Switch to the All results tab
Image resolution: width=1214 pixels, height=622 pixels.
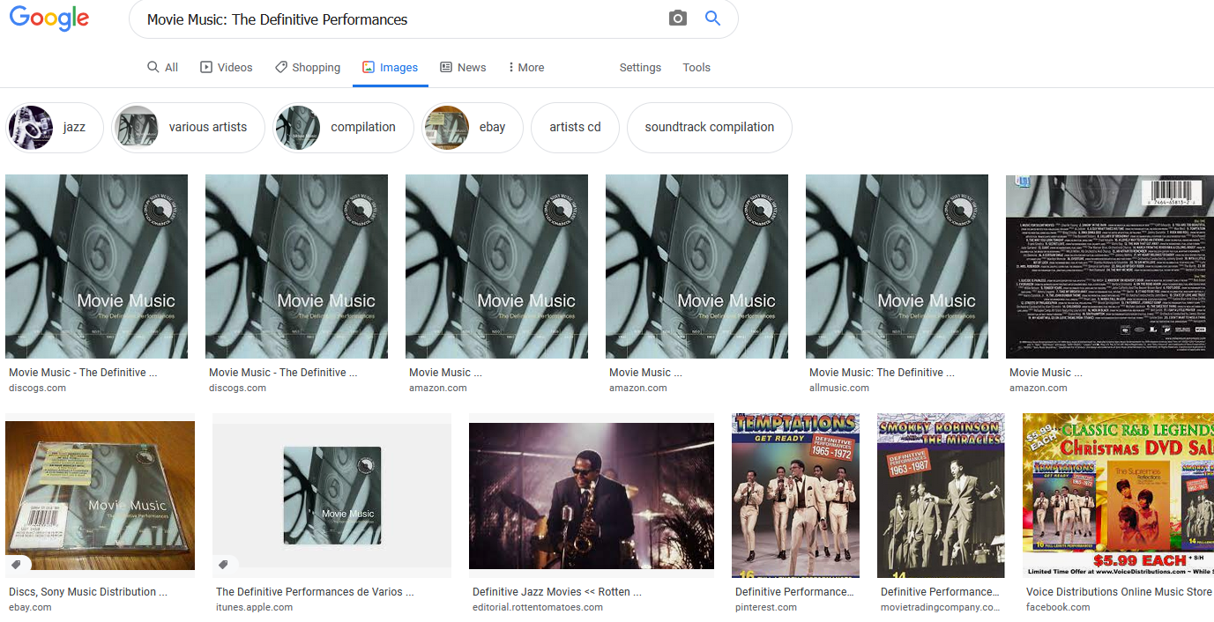162,67
